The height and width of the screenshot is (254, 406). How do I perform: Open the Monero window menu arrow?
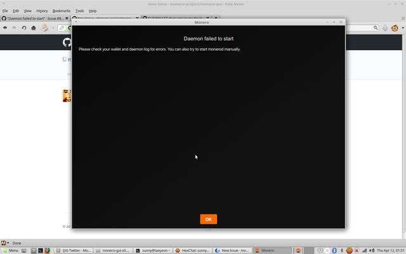pyautogui.click(x=76, y=22)
